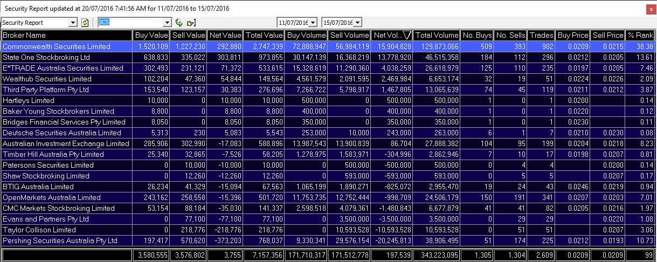Sort by Broker Name column header

66,35
